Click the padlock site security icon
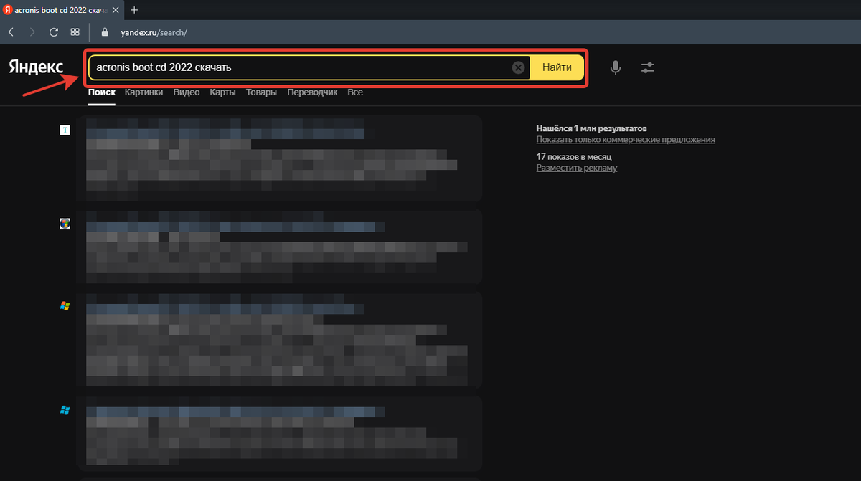This screenshot has height=481, width=861. pyautogui.click(x=105, y=32)
